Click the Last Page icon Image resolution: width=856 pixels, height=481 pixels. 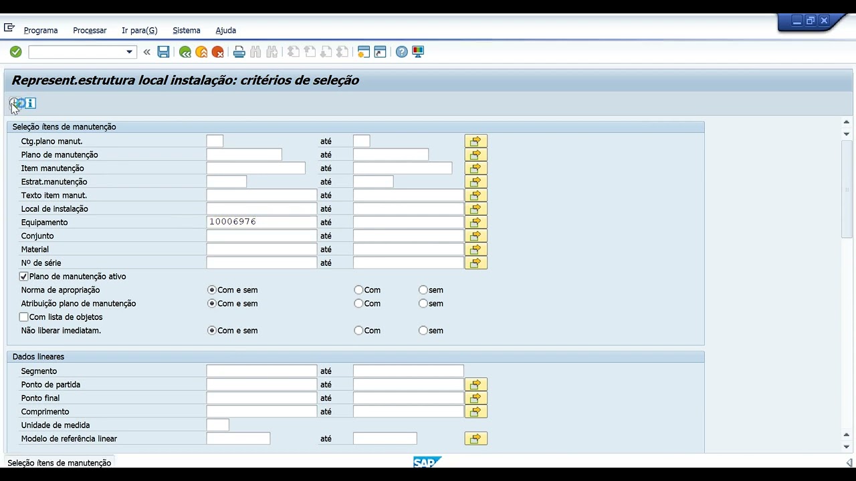click(342, 51)
